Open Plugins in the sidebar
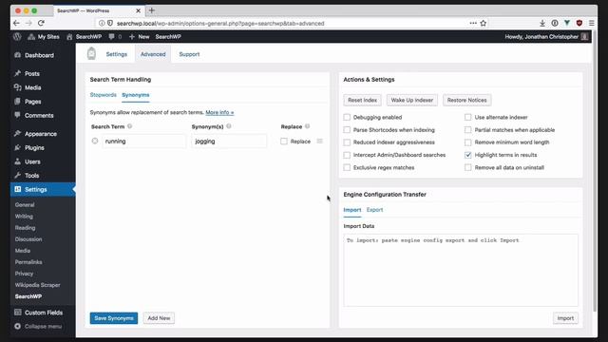The width and height of the screenshot is (608, 342). click(34, 148)
